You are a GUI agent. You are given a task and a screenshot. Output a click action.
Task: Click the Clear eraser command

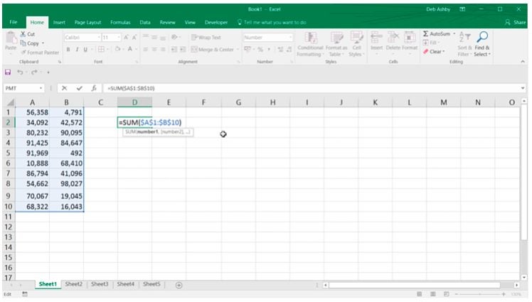coord(433,52)
